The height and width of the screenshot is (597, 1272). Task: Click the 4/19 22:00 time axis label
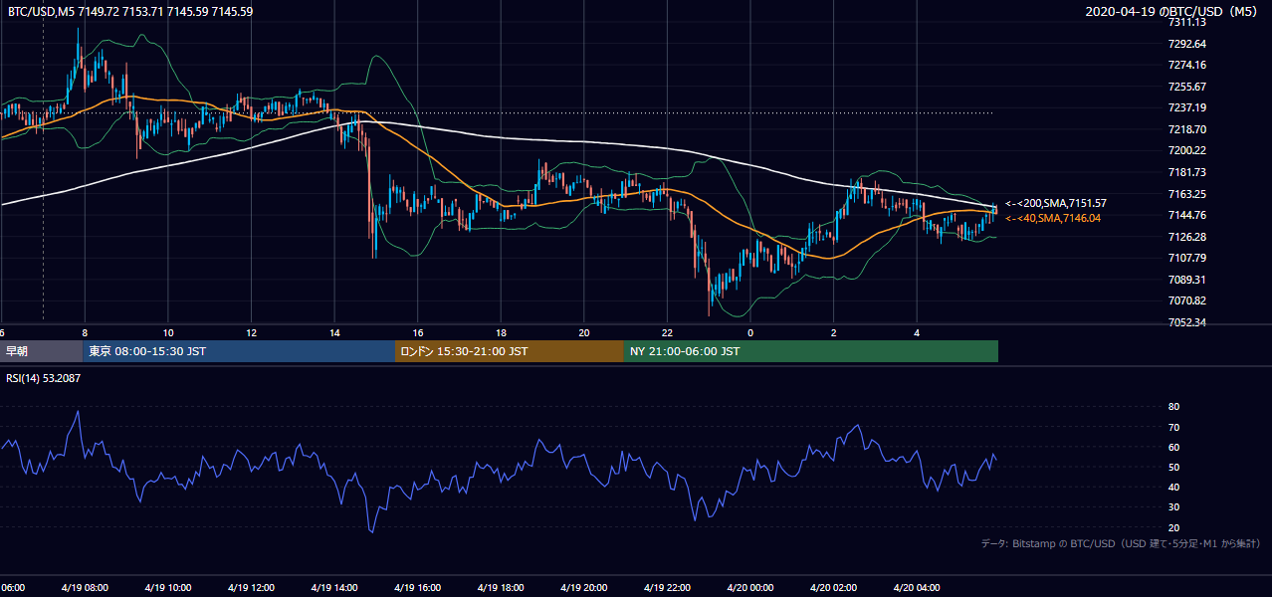point(666,588)
